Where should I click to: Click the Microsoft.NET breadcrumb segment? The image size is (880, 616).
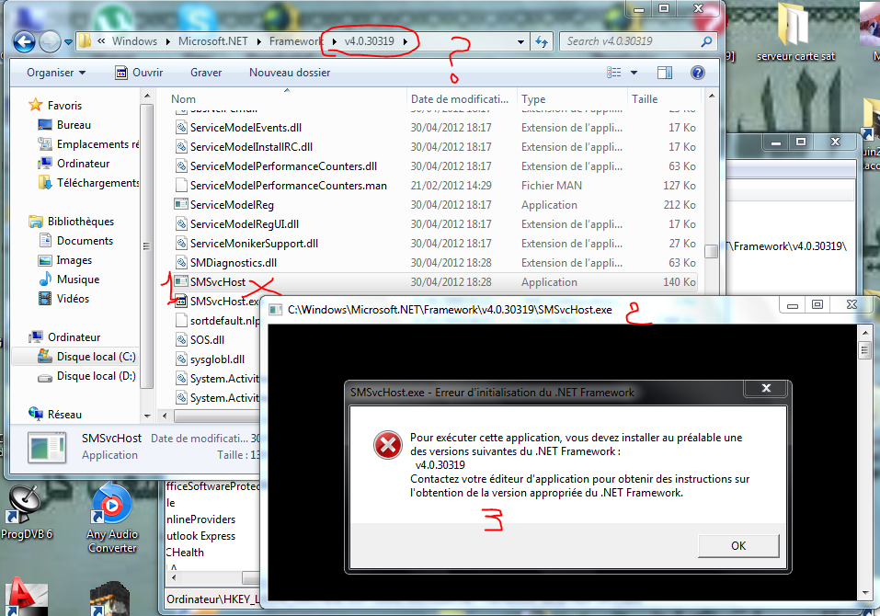212,41
